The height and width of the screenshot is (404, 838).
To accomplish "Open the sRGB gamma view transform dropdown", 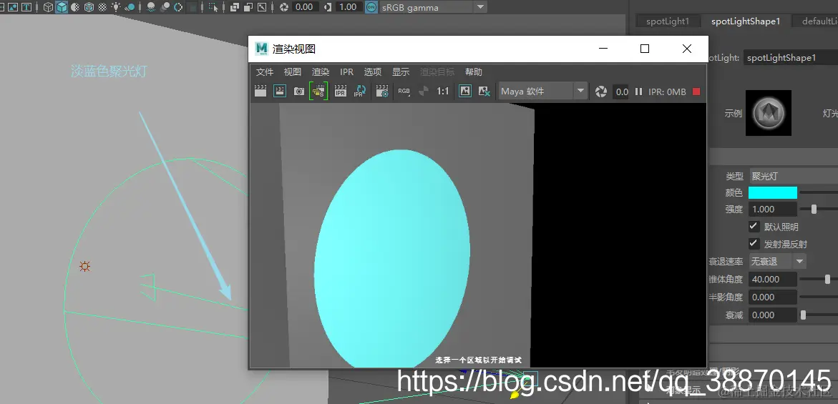I will (433, 7).
